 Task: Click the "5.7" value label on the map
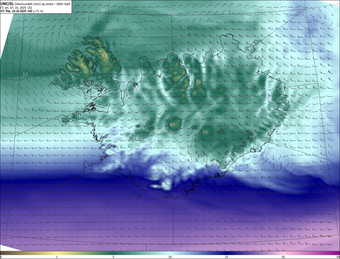click(185, 27)
